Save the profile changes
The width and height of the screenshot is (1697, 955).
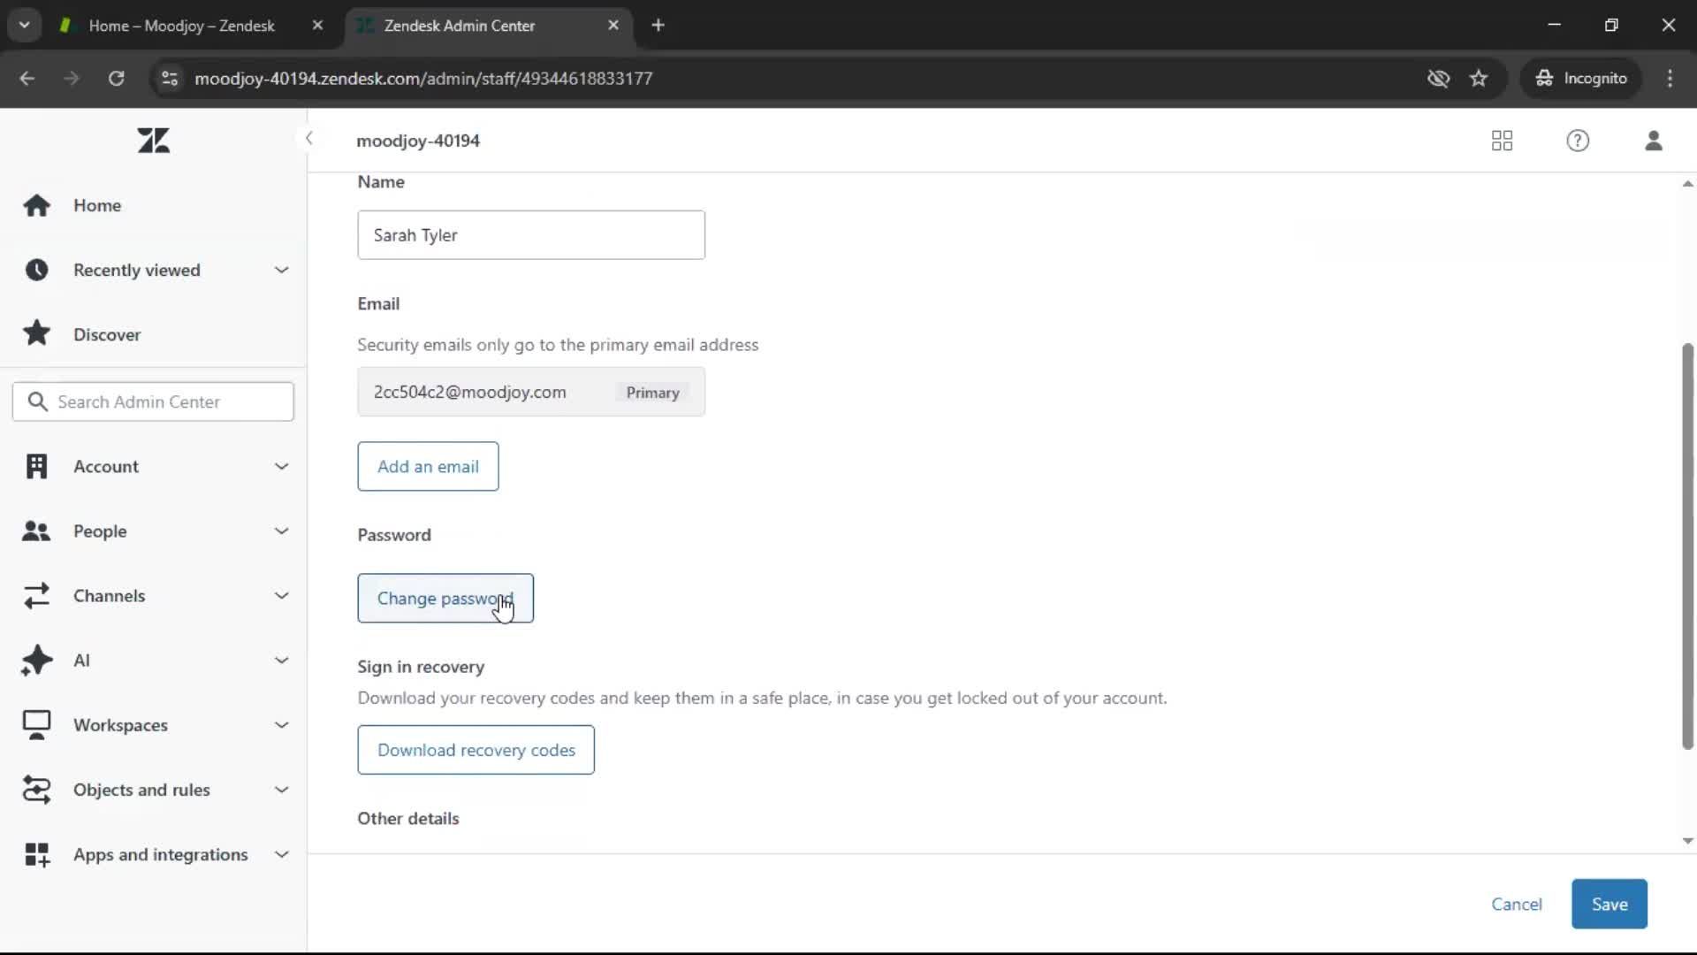point(1609,904)
